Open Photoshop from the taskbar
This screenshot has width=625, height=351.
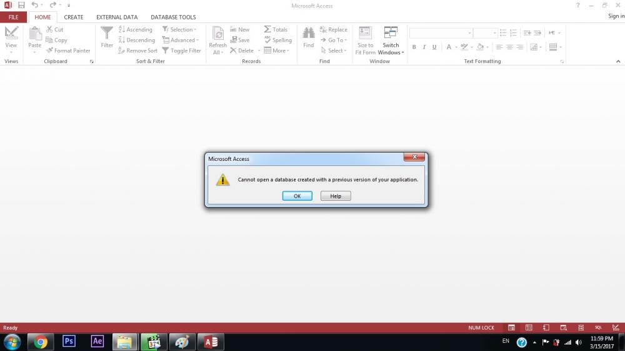[x=69, y=342]
